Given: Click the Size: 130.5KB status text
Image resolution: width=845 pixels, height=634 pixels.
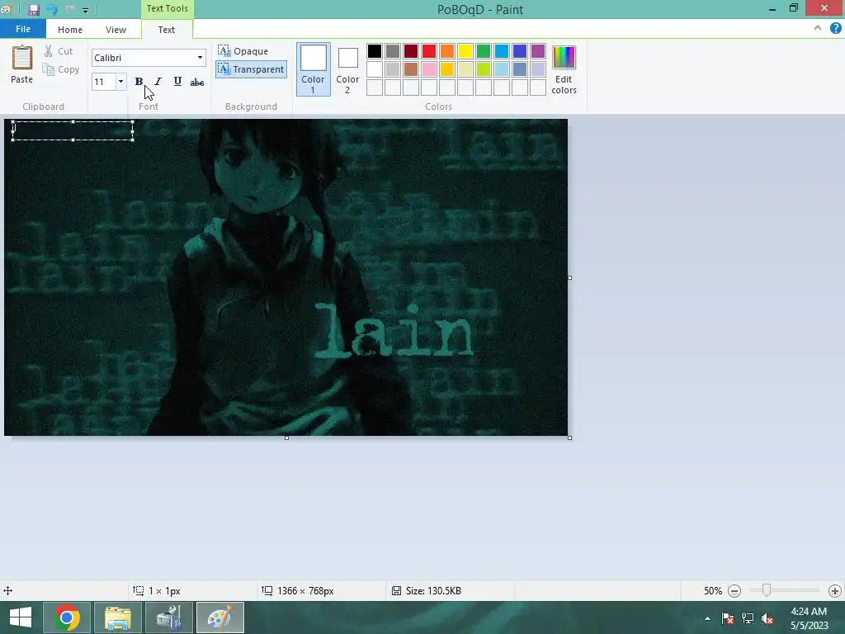Looking at the screenshot, I should [x=433, y=591].
